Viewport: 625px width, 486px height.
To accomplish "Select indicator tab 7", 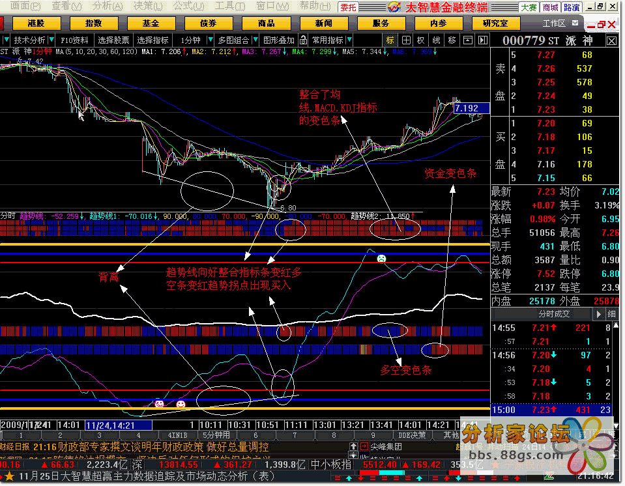I will (295, 435).
